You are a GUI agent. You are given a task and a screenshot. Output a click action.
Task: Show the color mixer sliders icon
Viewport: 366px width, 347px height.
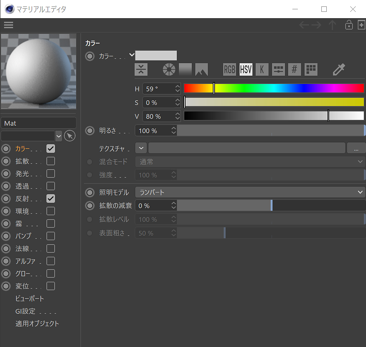[278, 70]
